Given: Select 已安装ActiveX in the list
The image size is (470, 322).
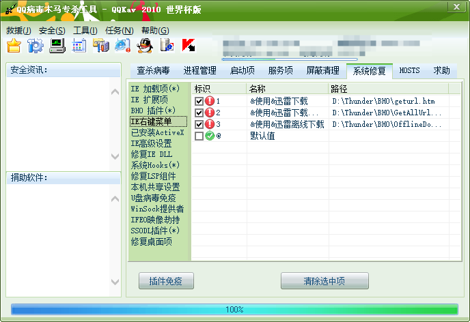Looking at the screenshot, I should tap(157, 132).
